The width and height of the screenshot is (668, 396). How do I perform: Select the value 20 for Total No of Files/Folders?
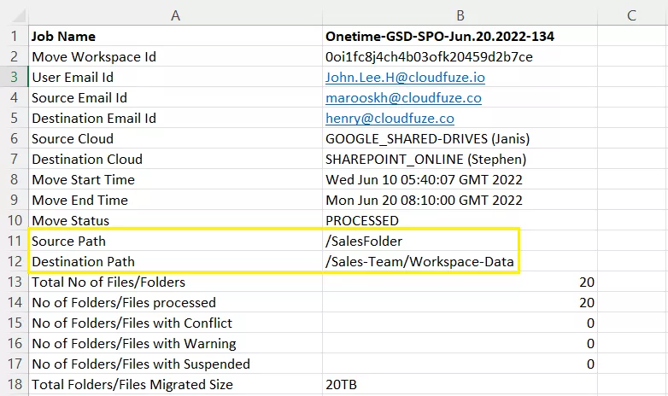(460, 282)
